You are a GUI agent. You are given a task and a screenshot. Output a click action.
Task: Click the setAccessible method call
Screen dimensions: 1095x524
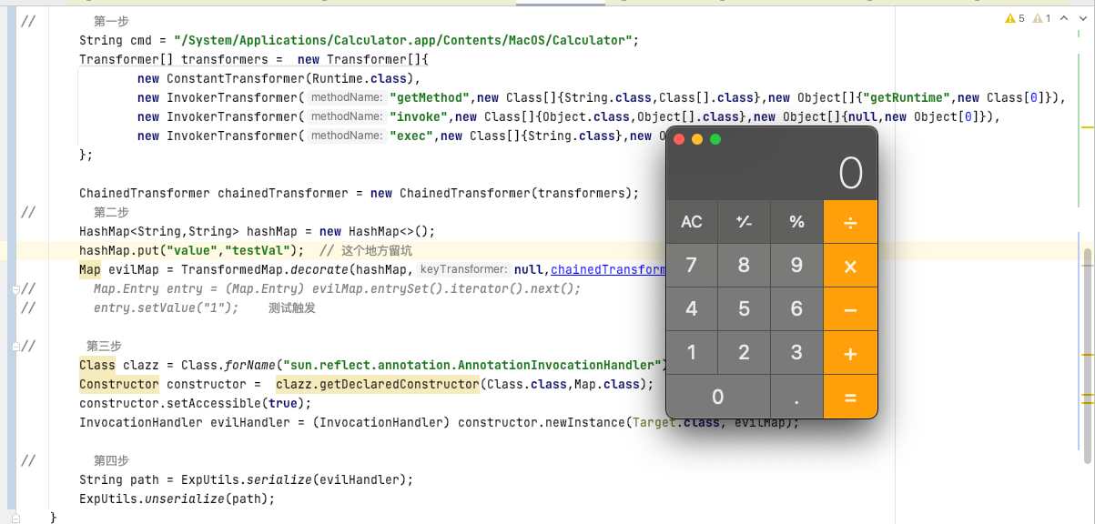click(214, 403)
